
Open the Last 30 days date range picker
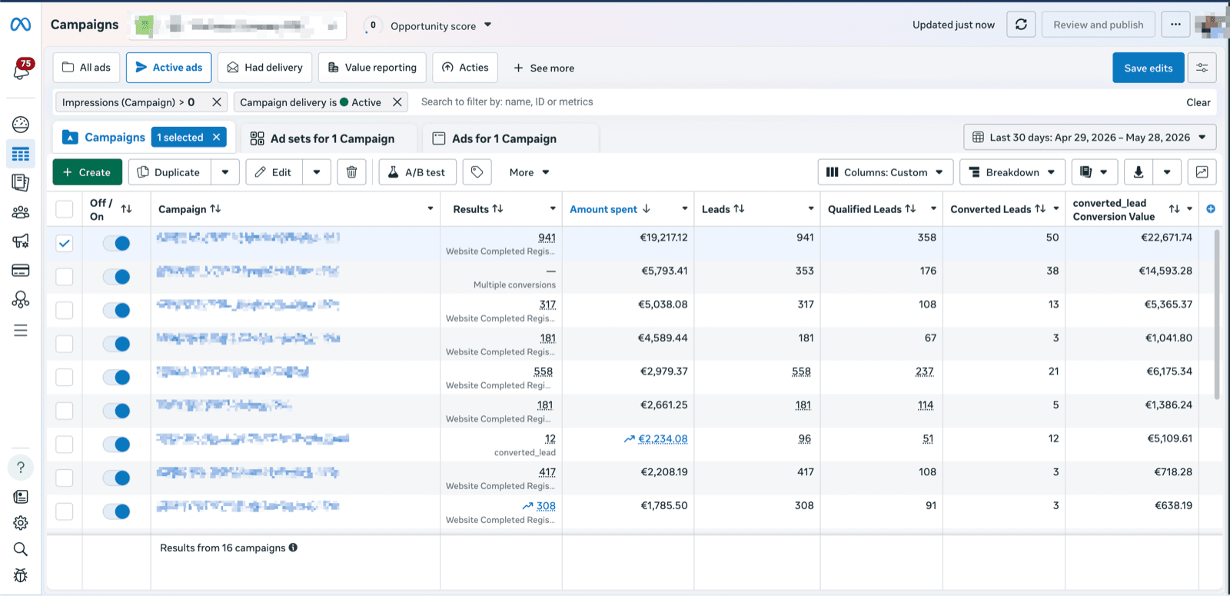click(1090, 137)
